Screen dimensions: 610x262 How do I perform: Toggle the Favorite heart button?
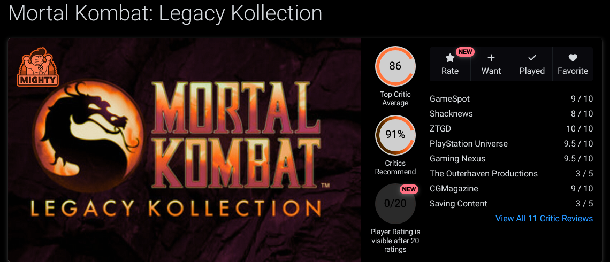[x=573, y=64]
